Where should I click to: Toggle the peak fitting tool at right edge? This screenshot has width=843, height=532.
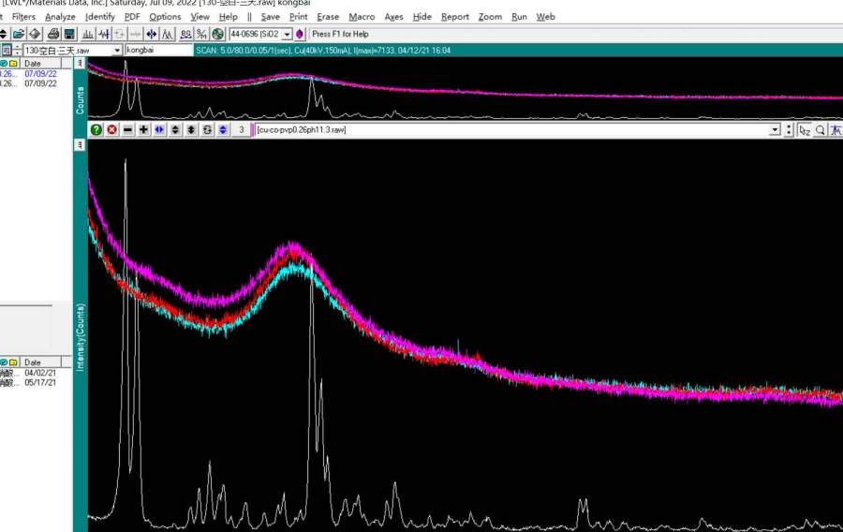point(836,130)
